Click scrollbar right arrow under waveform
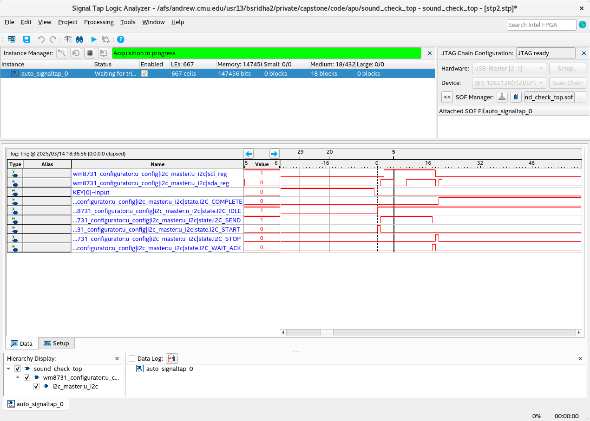Image resolution: width=590 pixels, height=421 pixels. point(578,332)
